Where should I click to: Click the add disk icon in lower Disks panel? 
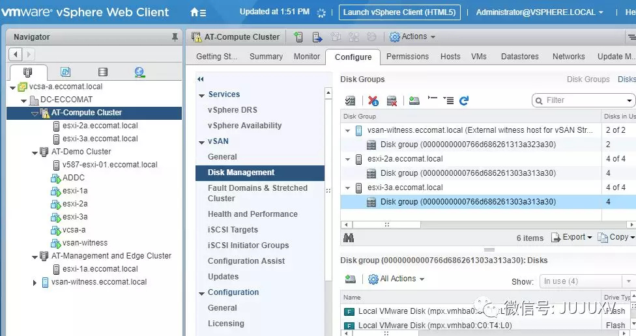(x=350, y=279)
